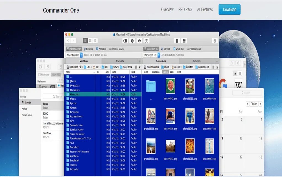Sort right pane by size column
The image size is (282, 177).
point(165,72)
